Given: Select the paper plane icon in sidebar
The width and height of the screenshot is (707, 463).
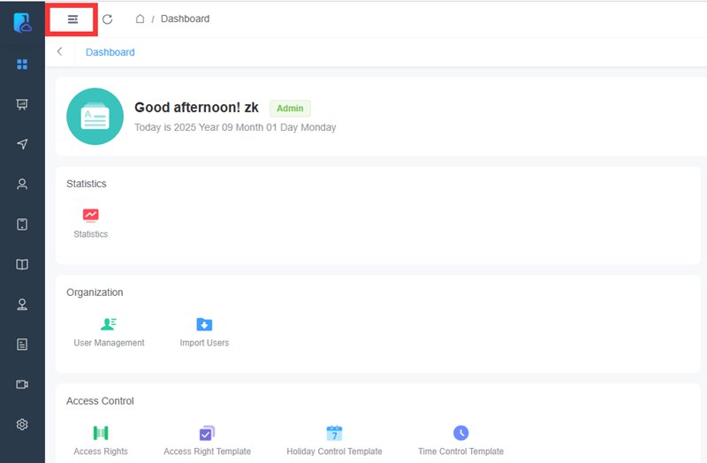Looking at the screenshot, I should coord(22,144).
